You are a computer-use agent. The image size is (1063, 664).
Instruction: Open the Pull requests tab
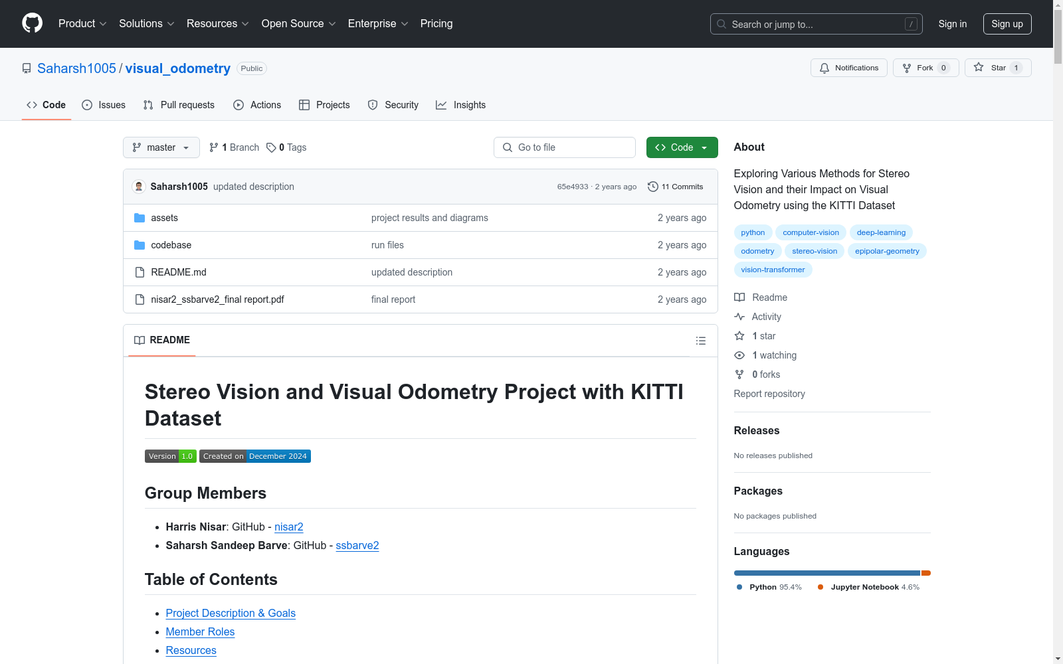(x=179, y=105)
